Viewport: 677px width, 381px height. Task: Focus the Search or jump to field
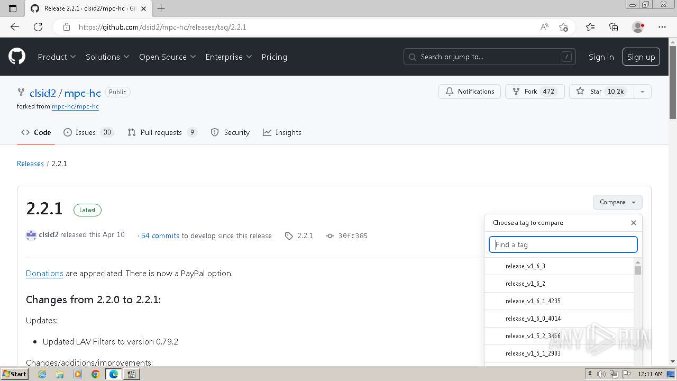click(x=490, y=57)
